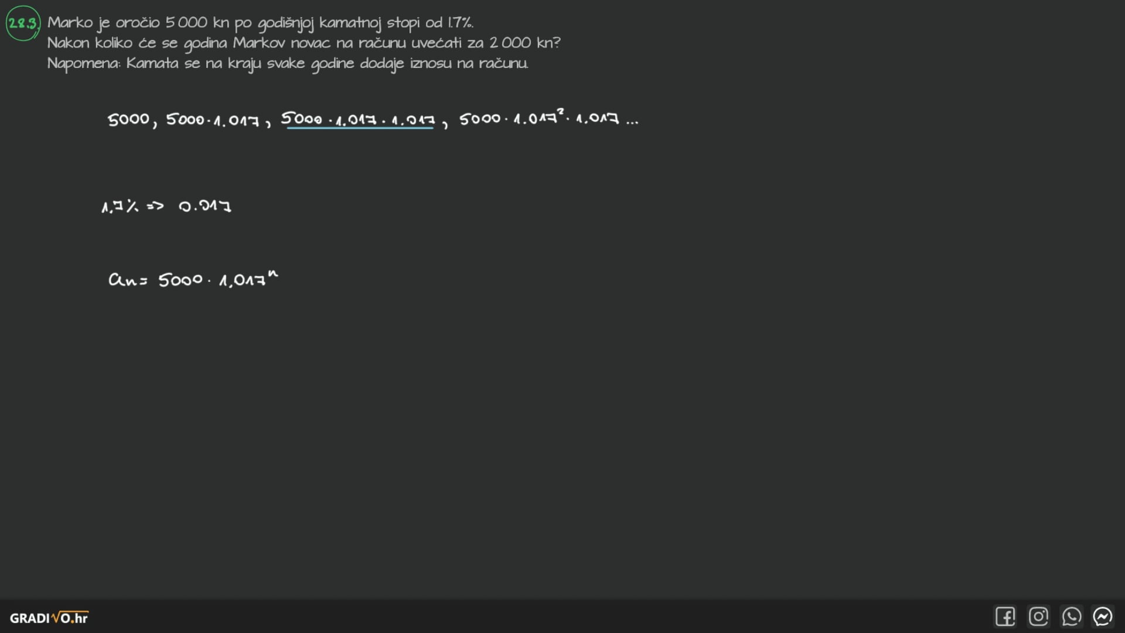Click the formula an = 5000·1.017^n
This screenshot has width=1125, height=633.
193,279
